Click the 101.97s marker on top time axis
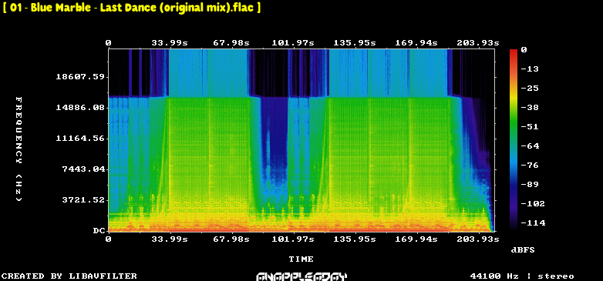This screenshot has height=281, width=603. [x=293, y=43]
